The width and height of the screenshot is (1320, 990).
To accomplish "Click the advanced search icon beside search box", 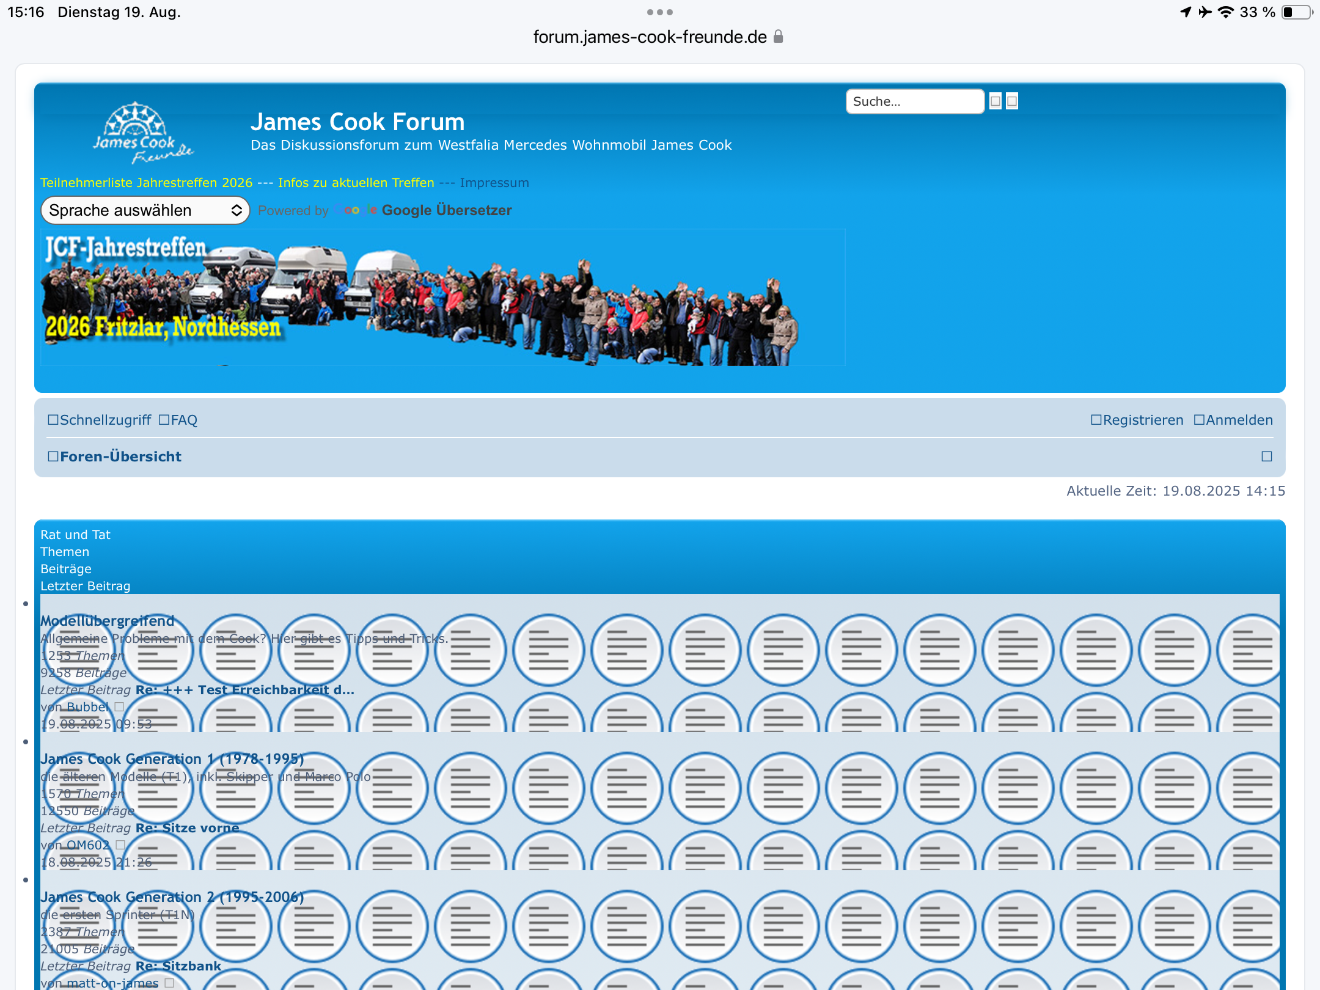I will (1012, 101).
